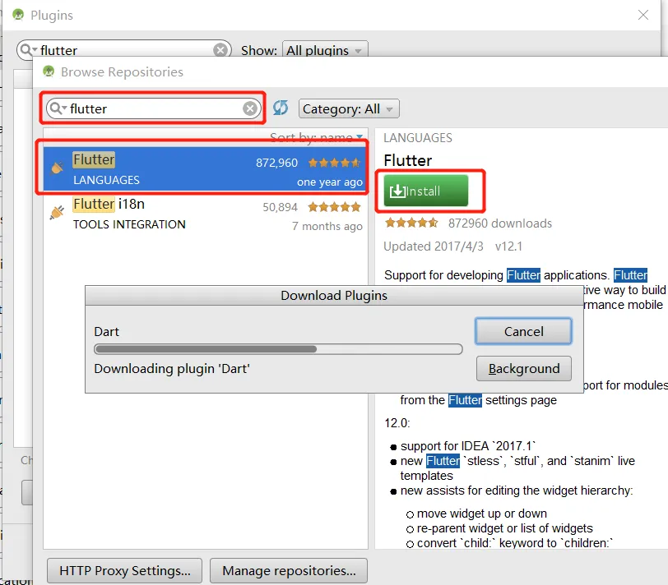This screenshot has height=585, width=668.
Task: Click 'move widget up or down' item
Action: pos(482,514)
